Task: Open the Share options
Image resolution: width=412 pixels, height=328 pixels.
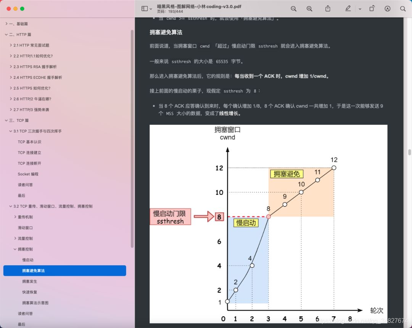Action: 328,8
